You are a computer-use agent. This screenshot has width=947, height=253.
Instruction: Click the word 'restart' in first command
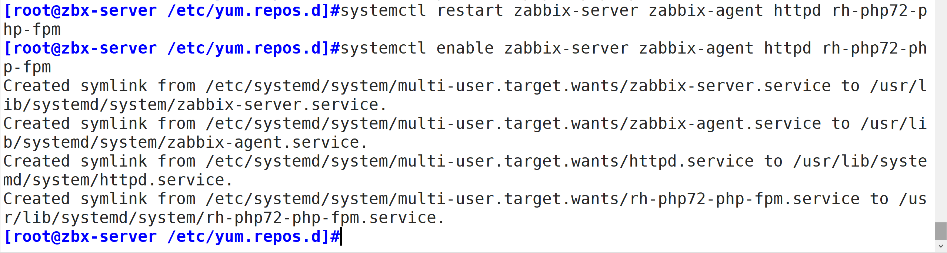[x=470, y=11]
